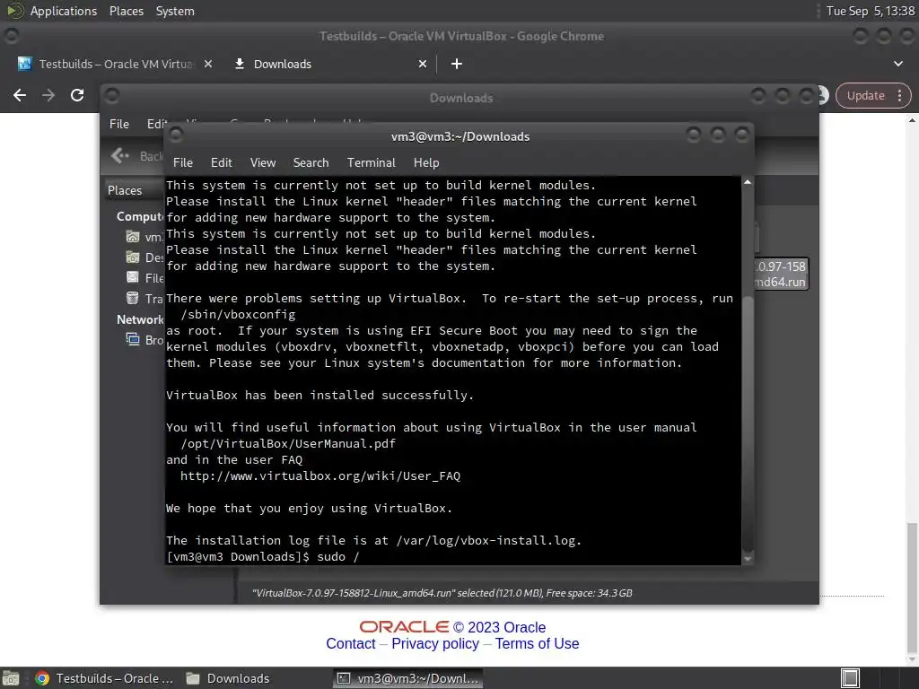Open a new Chrome tab
The width and height of the screenshot is (919, 689).
tap(457, 64)
